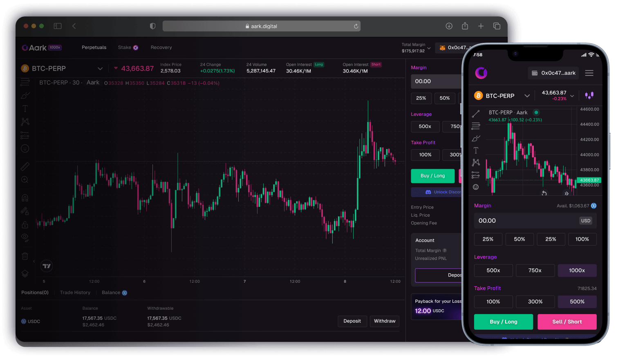Select 500x leverage on phone
This screenshot has width=627, height=359.
coord(493,270)
